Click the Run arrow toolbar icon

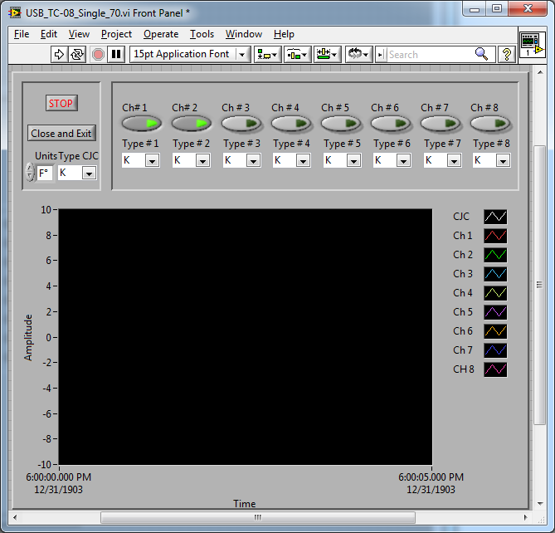coord(59,54)
